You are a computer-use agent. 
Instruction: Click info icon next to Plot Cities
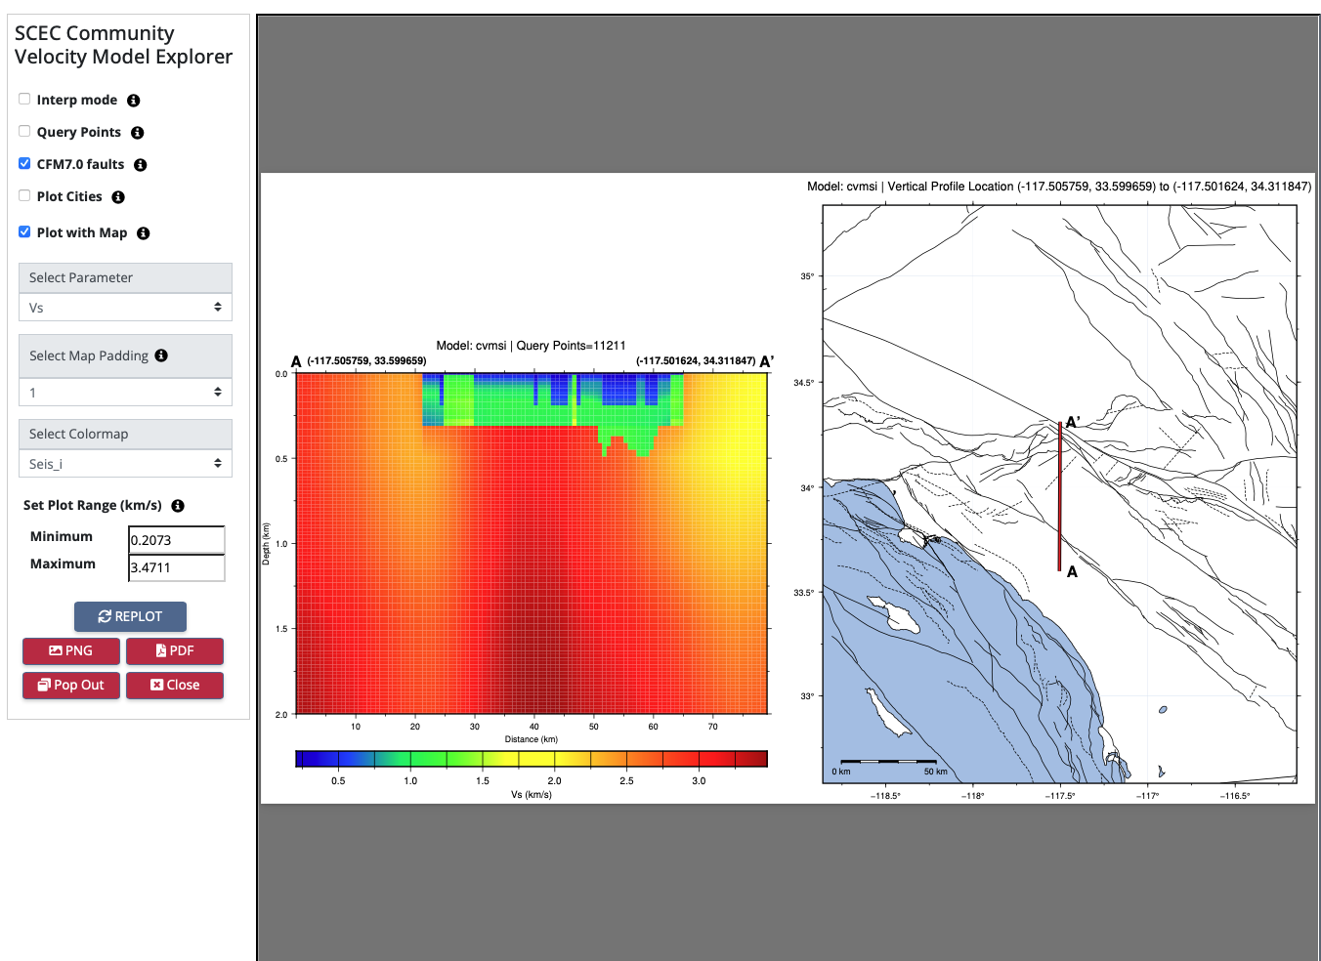[x=118, y=197]
